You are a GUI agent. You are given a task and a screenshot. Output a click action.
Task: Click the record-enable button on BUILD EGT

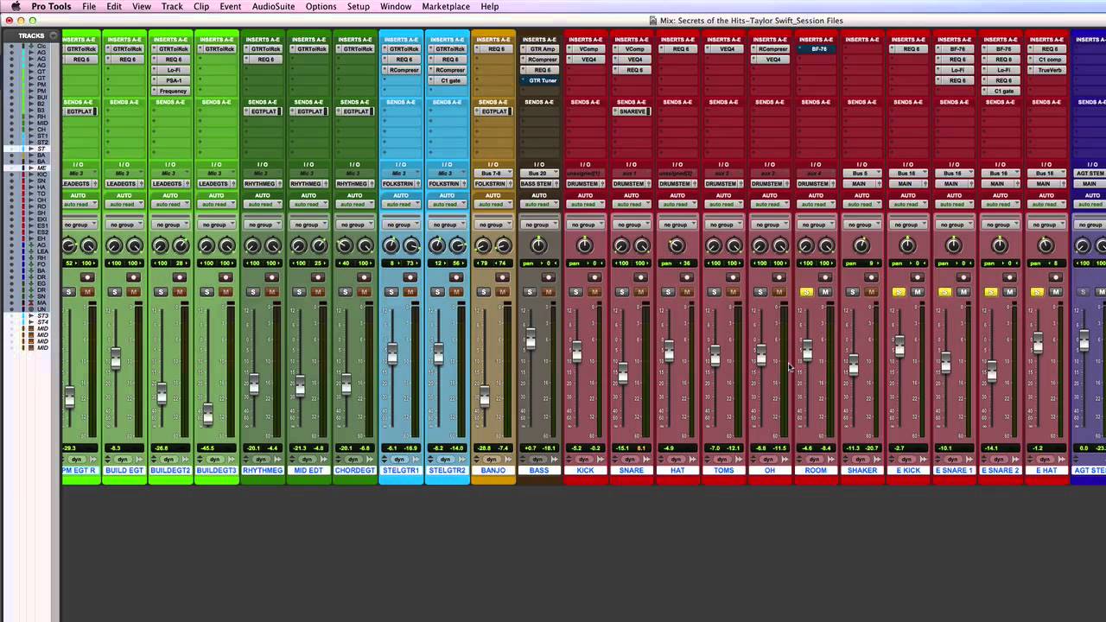pos(133,277)
